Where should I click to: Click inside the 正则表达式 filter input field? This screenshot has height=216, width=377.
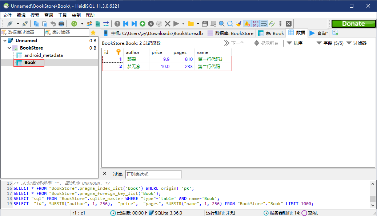[153, 174]
